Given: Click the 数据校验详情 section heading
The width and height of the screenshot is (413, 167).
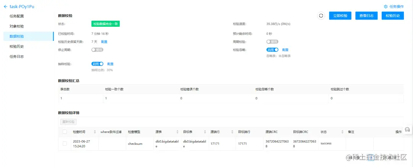Looking at the screenshot, I should pos(69,113).
